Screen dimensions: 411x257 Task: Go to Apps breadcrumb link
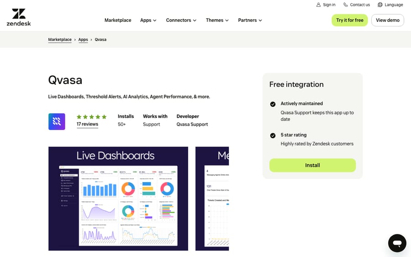[83, 40]
